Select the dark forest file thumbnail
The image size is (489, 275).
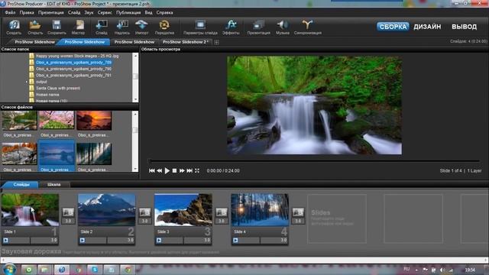tap(94, 154)
